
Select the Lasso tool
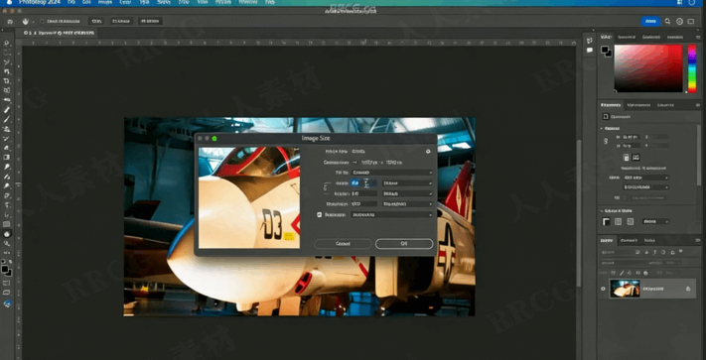click(x=7, y=62)
